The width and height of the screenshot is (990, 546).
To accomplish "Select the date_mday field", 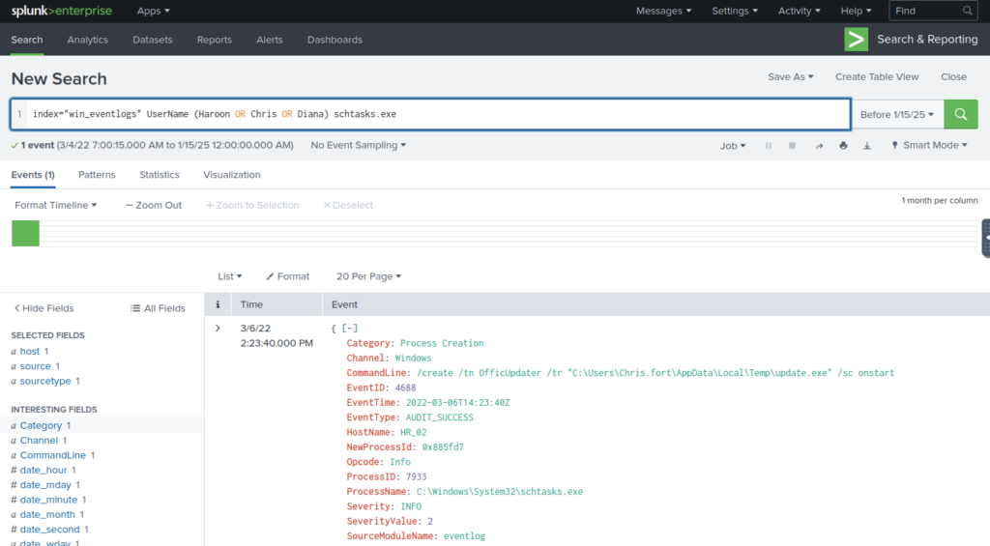I will [44, 485].
